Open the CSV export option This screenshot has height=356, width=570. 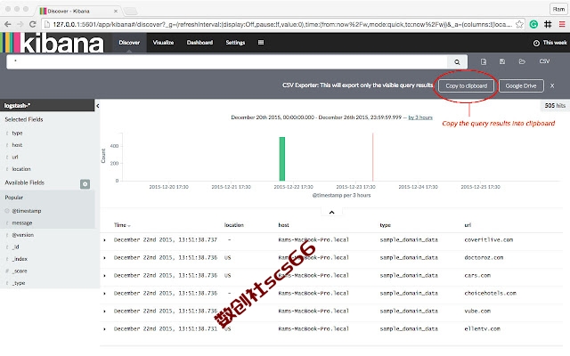pos(544,61)
